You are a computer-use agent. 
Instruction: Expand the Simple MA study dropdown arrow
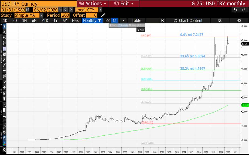42,15
